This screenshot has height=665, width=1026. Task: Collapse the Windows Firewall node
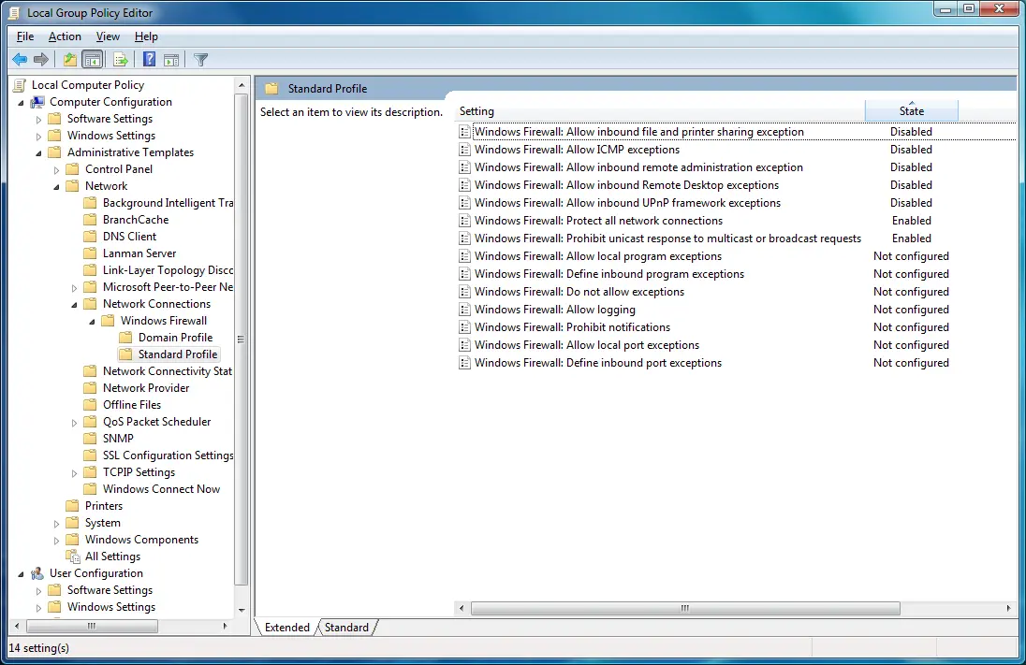coord(92,322)
